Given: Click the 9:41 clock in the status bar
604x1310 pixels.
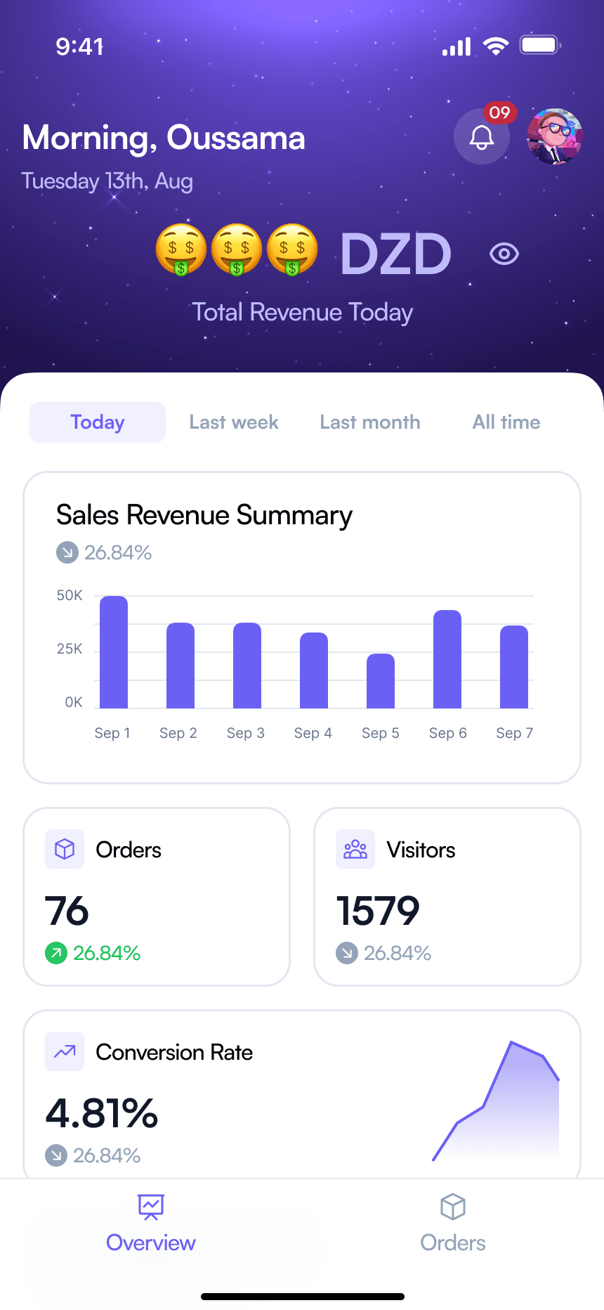Looking at the screenshot, I should tap(80, 46).
